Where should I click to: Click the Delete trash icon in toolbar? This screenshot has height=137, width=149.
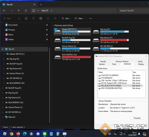[55, 19]
